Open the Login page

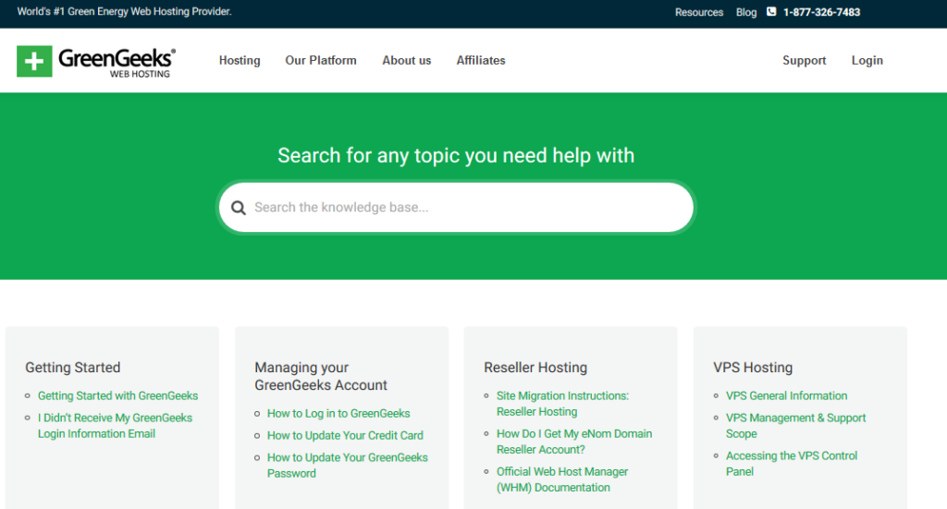click(867, 60)
